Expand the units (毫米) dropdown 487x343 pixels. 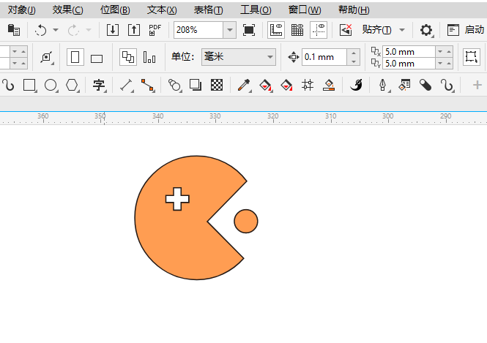coord(270,57)
